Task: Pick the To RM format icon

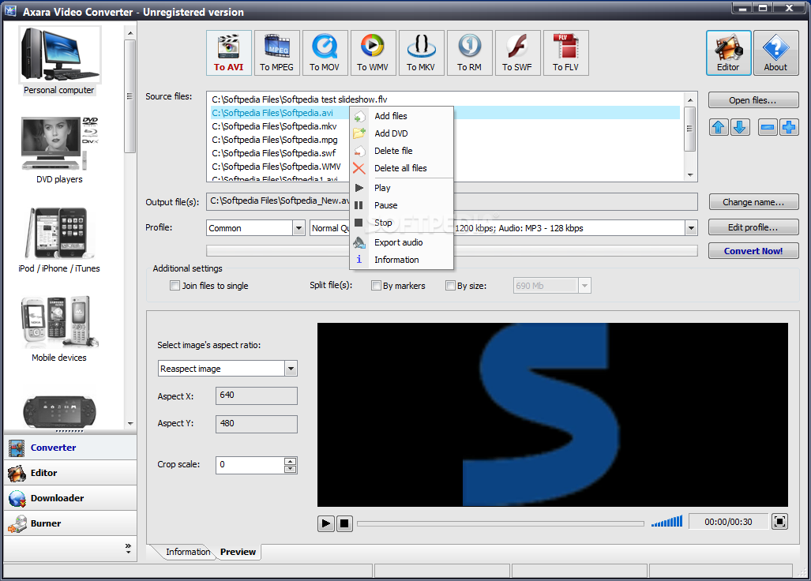Action: click(470, 53)
